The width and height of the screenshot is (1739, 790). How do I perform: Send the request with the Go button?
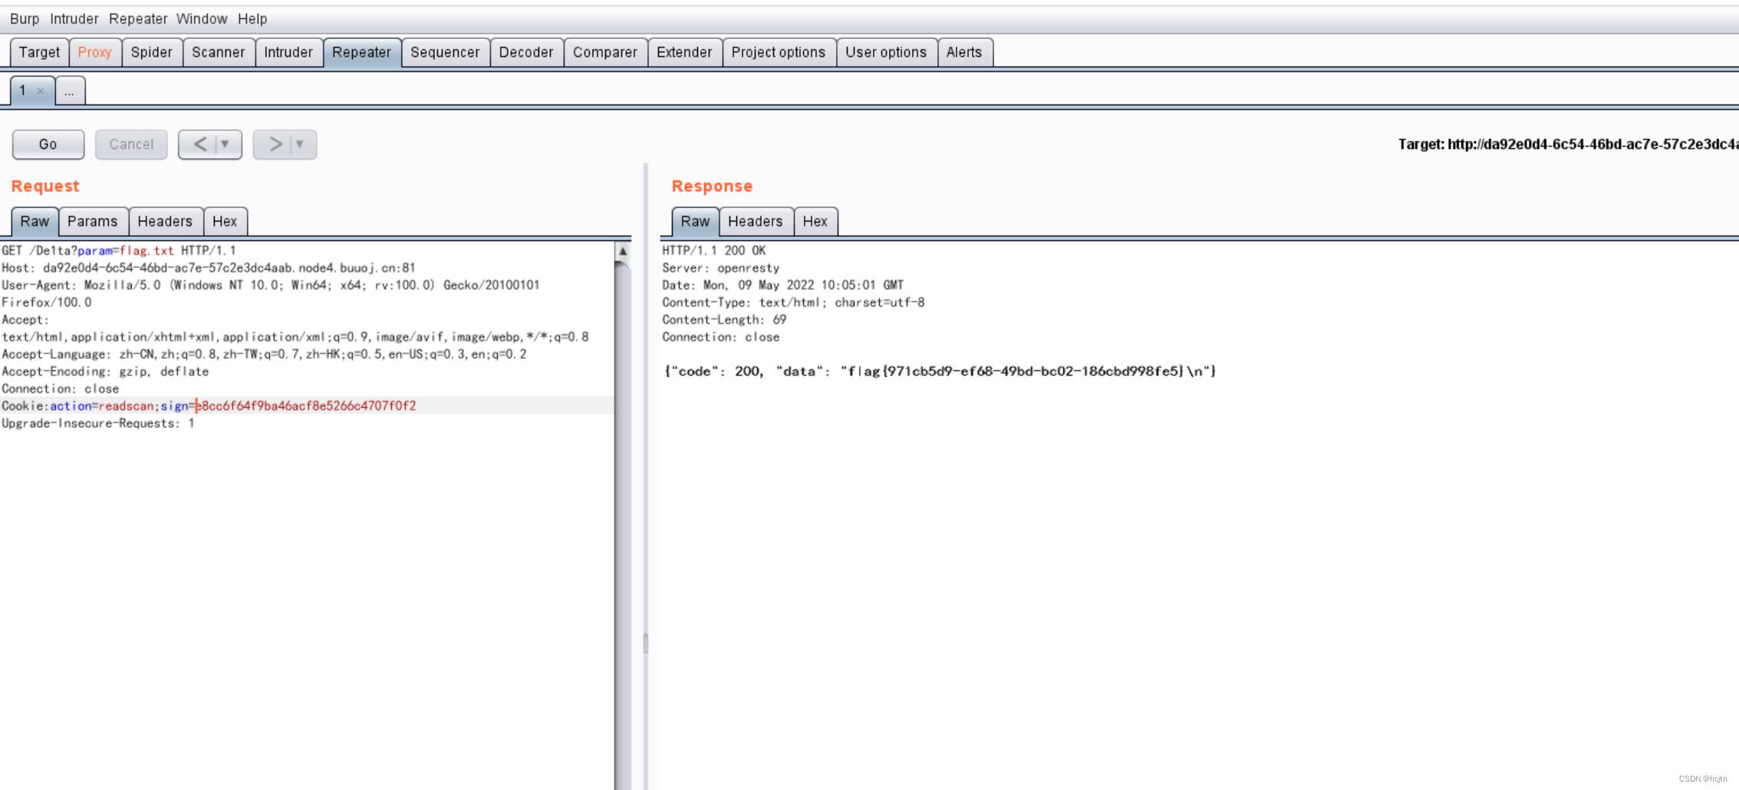(48, 144)
